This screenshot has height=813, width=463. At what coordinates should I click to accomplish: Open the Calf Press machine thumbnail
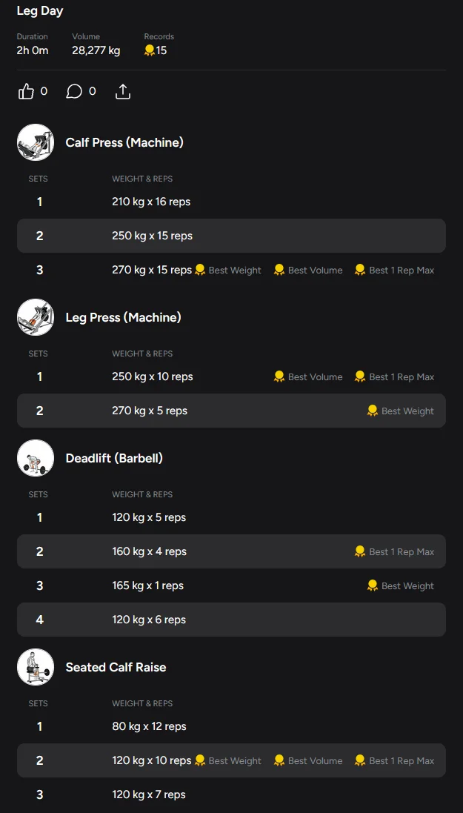pyautogui.click(x=36, y=142)
